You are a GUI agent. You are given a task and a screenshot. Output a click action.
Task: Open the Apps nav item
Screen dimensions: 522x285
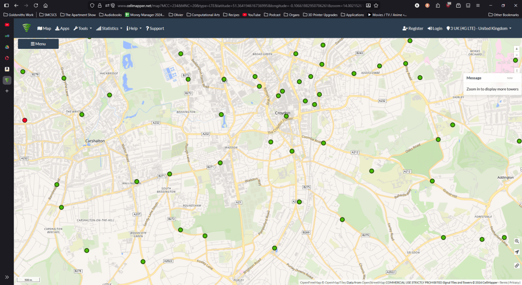62,28
